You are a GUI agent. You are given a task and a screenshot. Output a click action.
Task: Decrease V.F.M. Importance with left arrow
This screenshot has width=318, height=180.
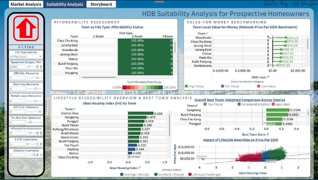(x=37, y=144)
